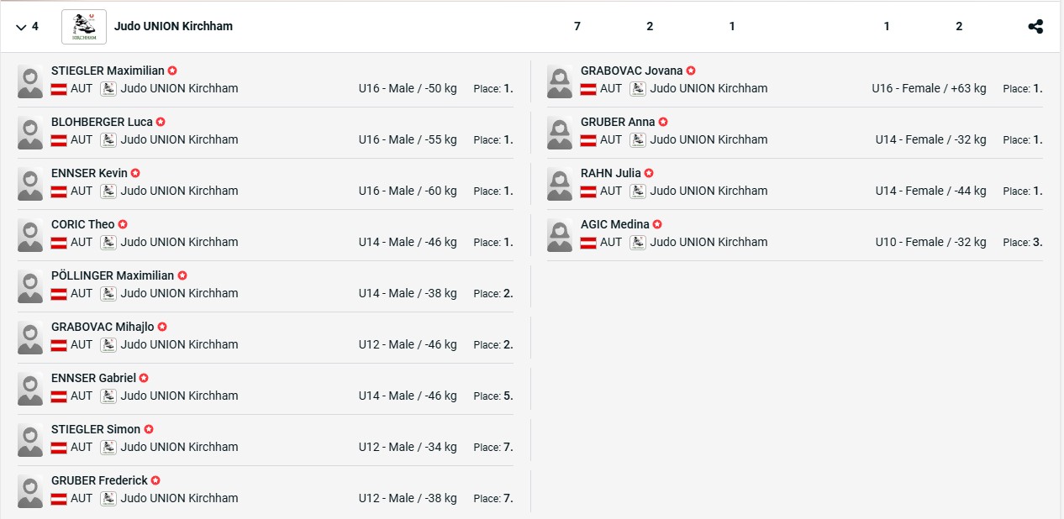Click the red star badge beside GRABOVAC Jovana

[x=691, y=71]
